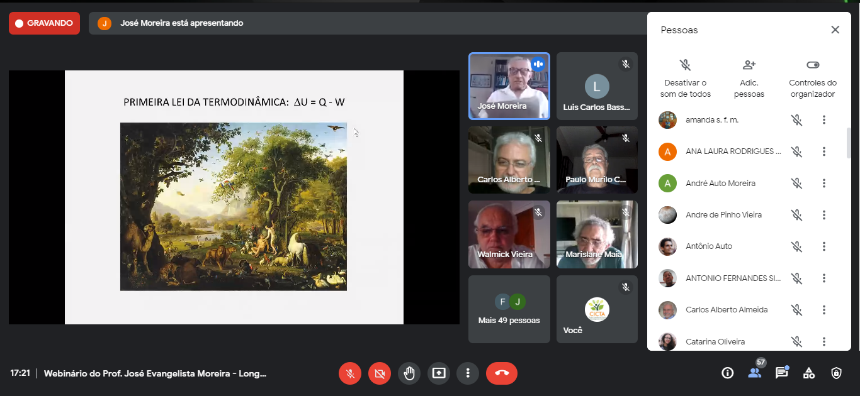Image resolution: width=860 pixels, height=396 pixels.
Task: Open options menu for ANA LAURA RODRIGUES
Action: 824,151
